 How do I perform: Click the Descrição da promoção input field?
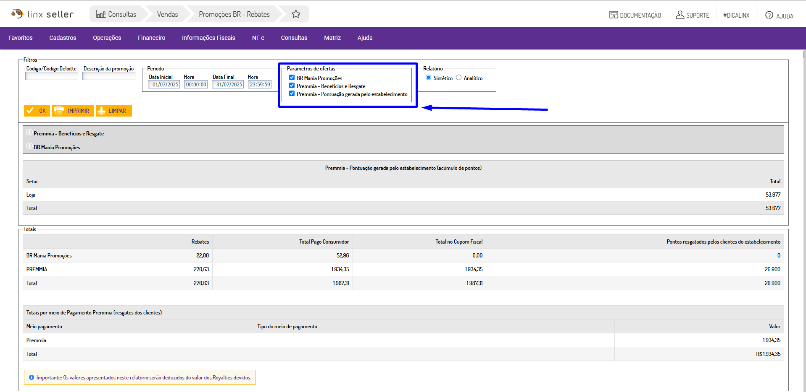pyautogui.click(x=109, y=76)
